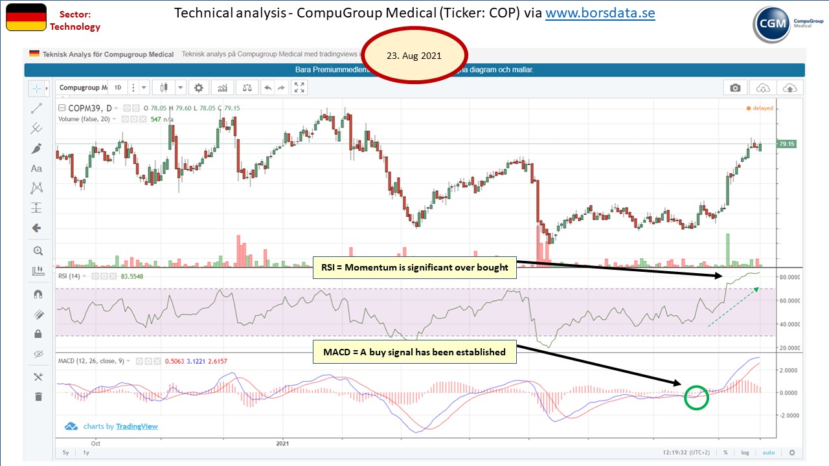Select the XABCD pattern tool
This screenshot has height=466, width=829.
coord(36,188)
